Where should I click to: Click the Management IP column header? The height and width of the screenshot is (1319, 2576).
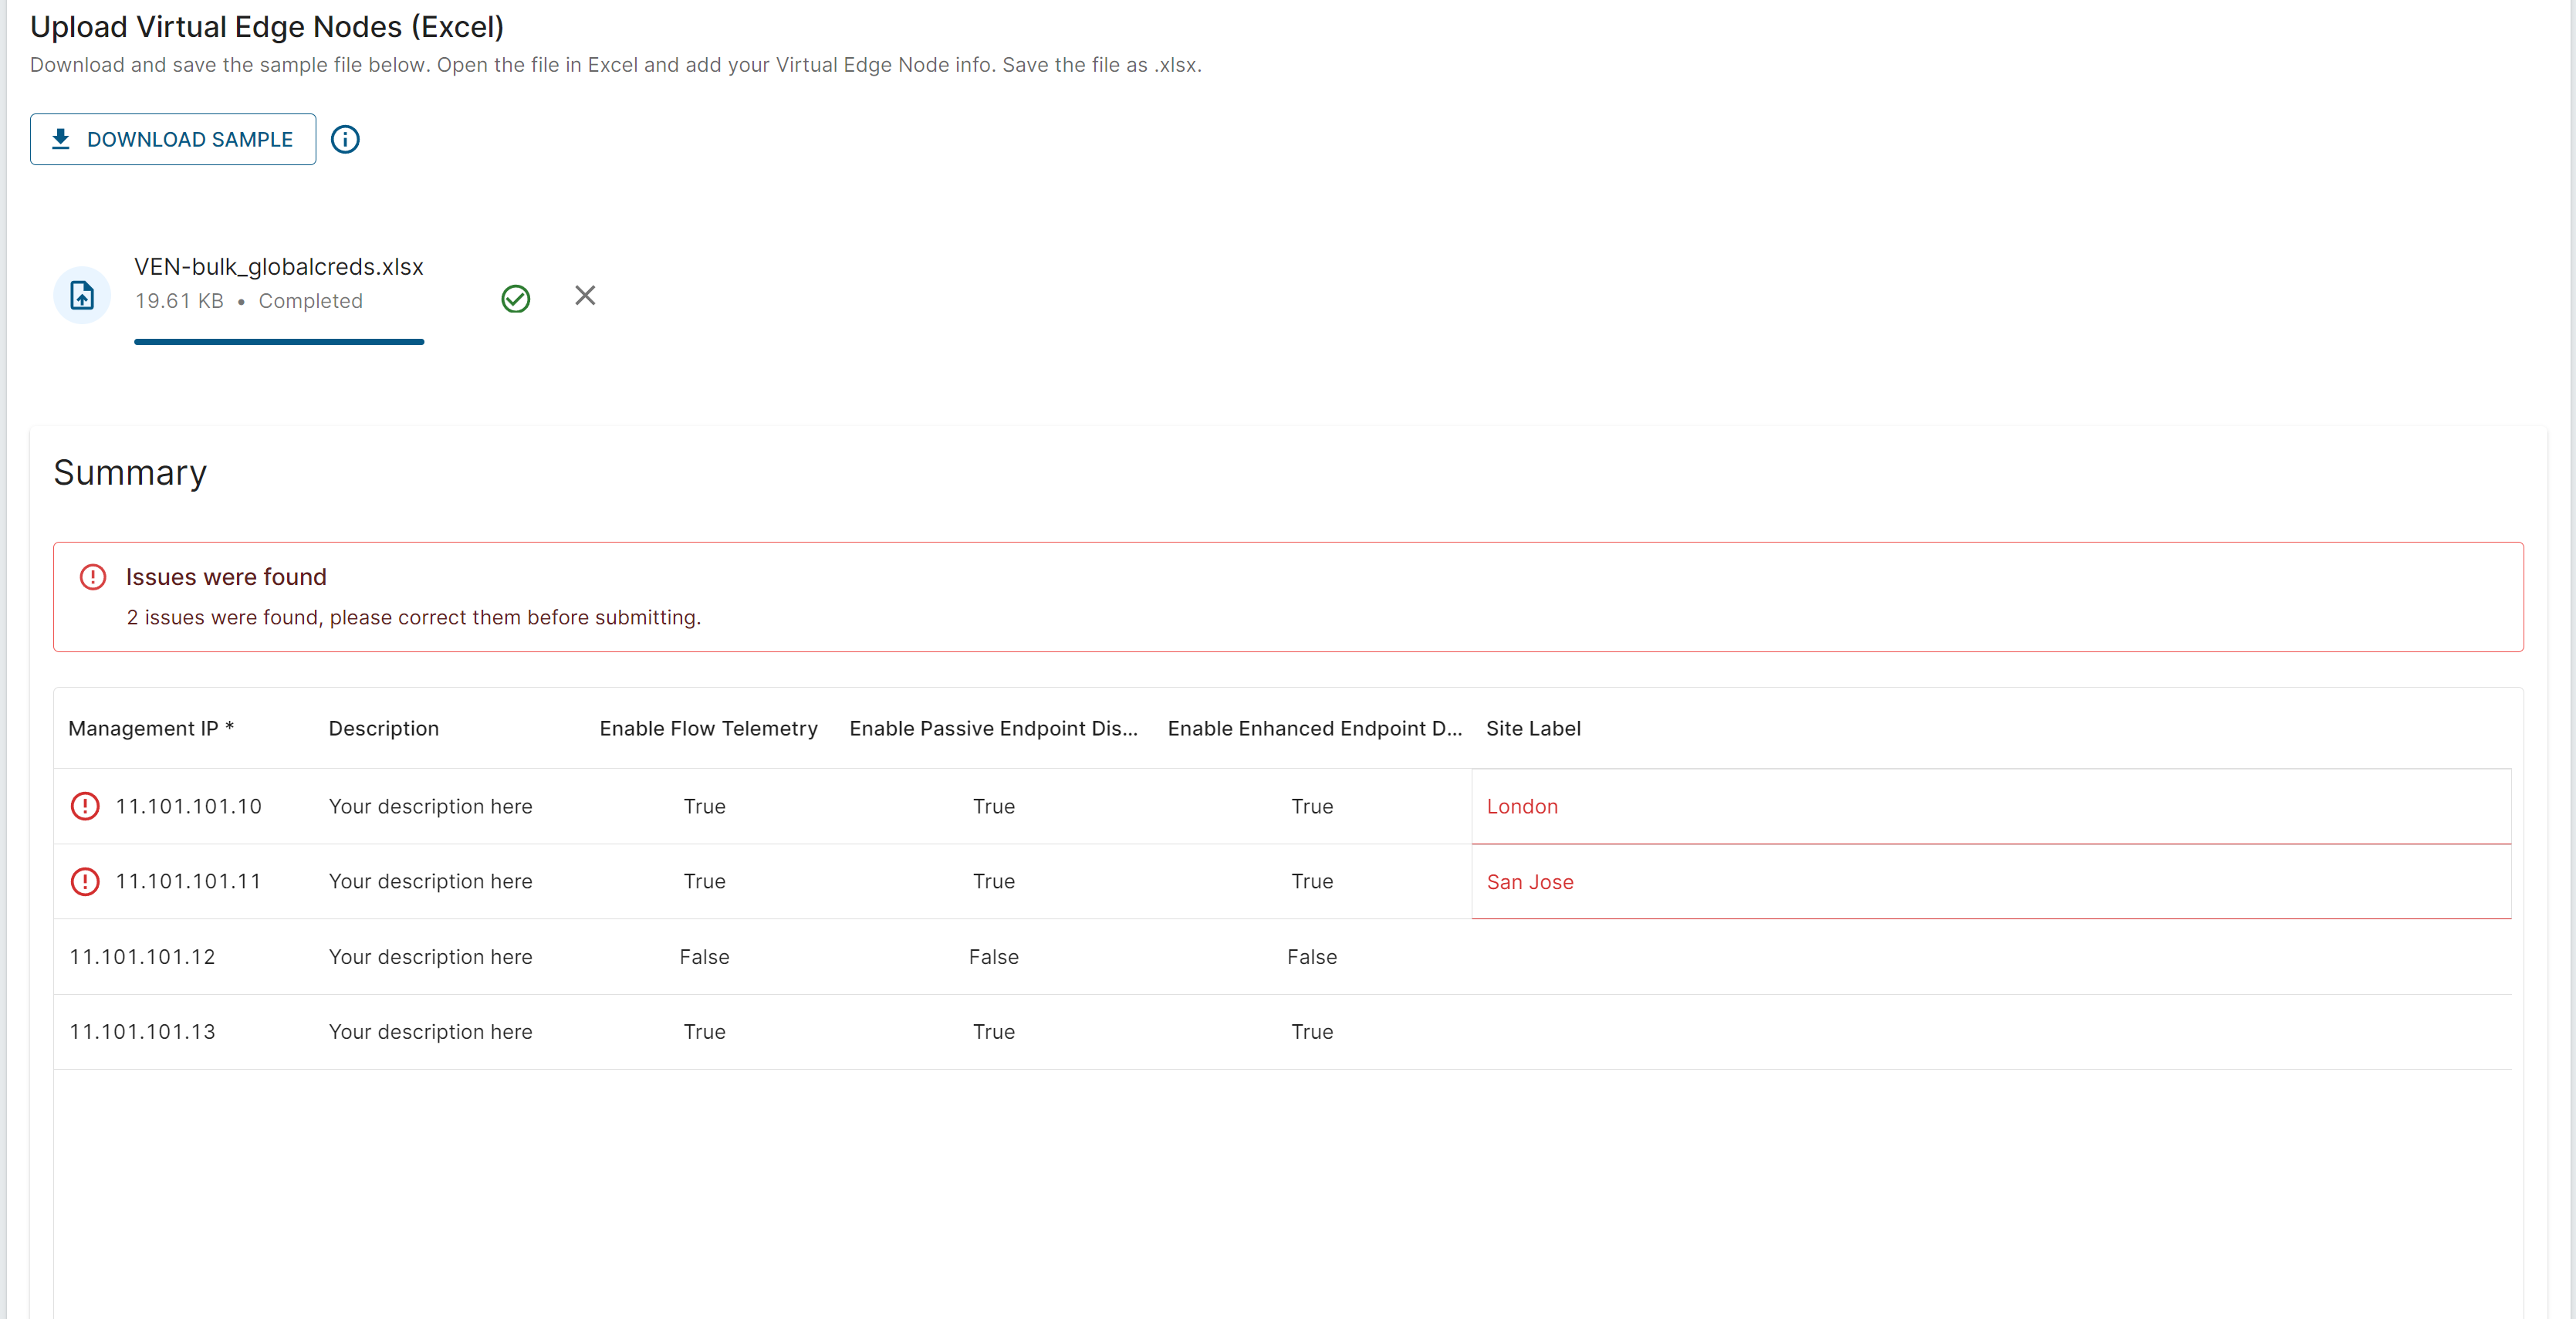click(151, 728)
